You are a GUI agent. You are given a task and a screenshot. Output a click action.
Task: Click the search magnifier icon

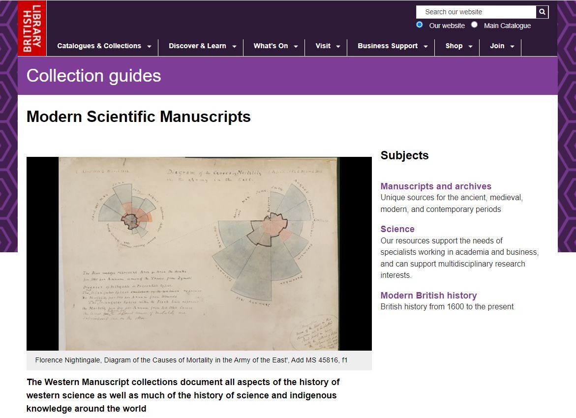click(x=542, y=12)
